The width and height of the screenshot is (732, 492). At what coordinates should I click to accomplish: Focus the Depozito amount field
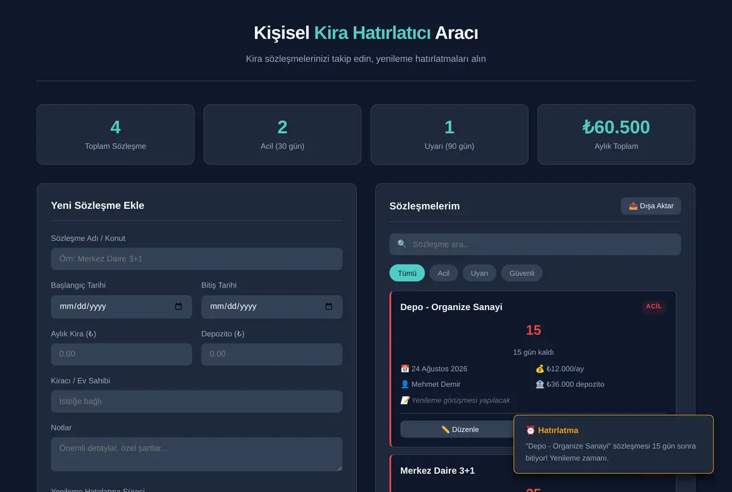point(271,354)
